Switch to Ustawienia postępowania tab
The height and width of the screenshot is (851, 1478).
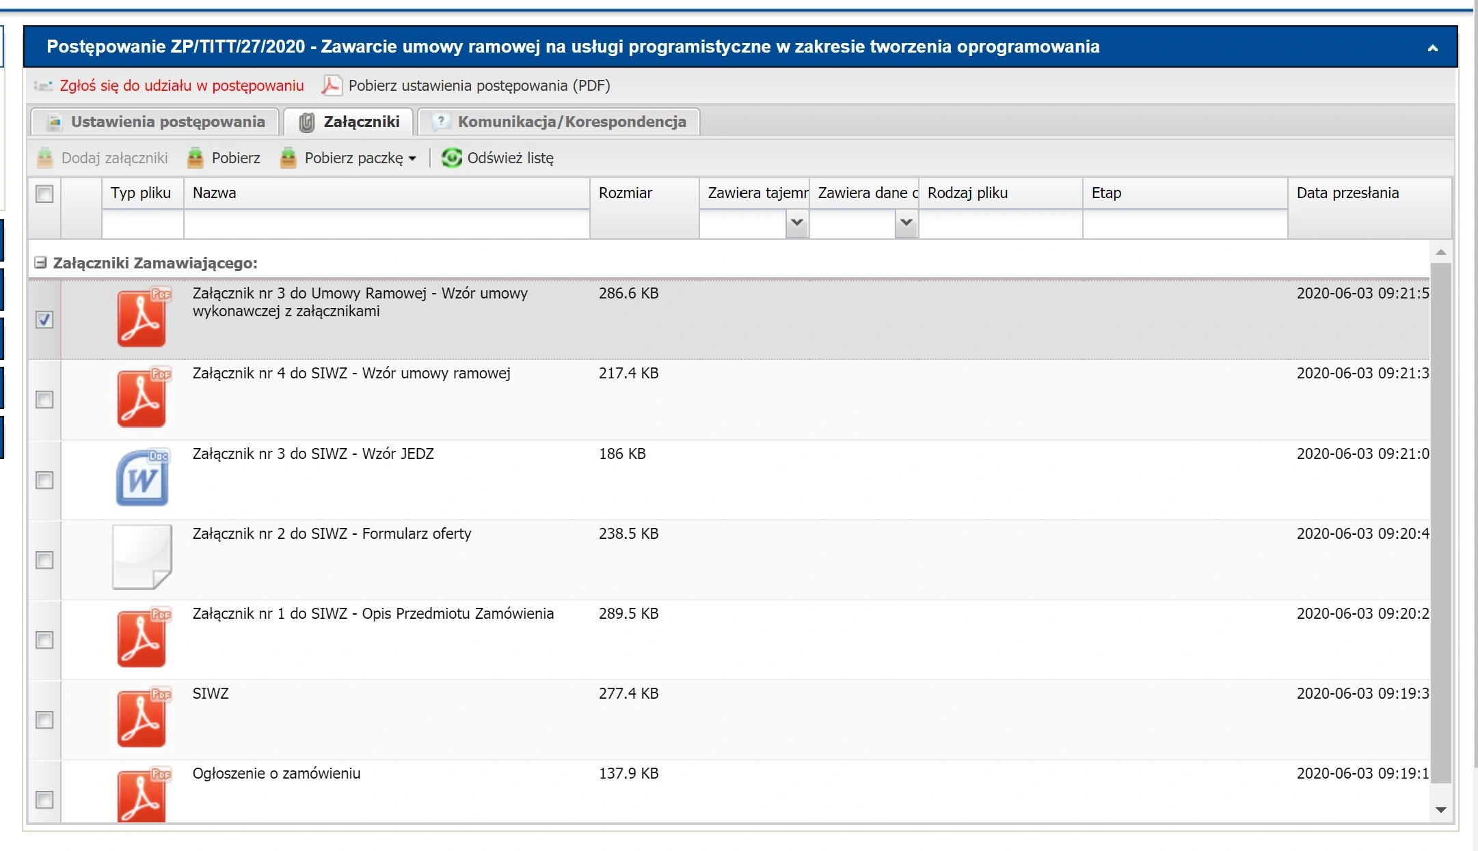(155, 122)
